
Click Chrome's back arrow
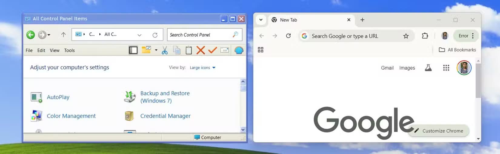(x=262, y=36)
